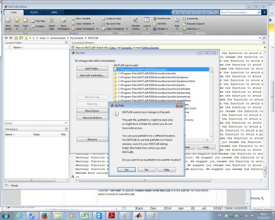Click the magnifier at the address bar's right end
Image resolution: width=275 pixels, height=220 pixels.
[x=264, y=38]
